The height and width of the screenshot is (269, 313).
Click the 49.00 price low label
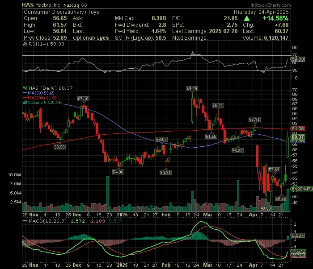pos(266,208)
